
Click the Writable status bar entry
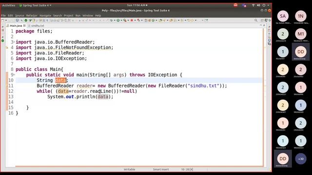[x=129, y=170]
